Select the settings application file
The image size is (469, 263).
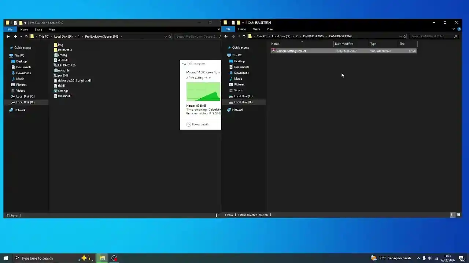click(x=63, y=91)
